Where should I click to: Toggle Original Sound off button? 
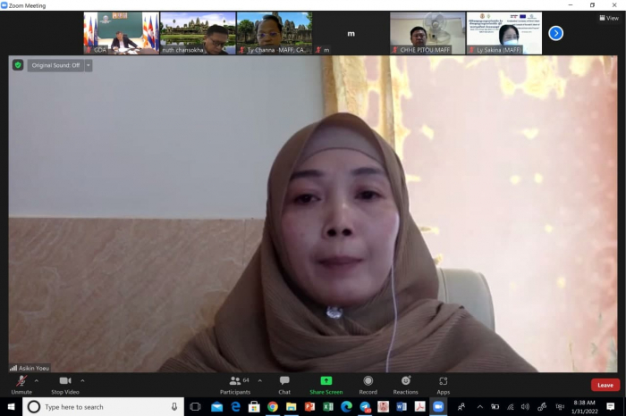pyautogui.click(x=55, y=65)
